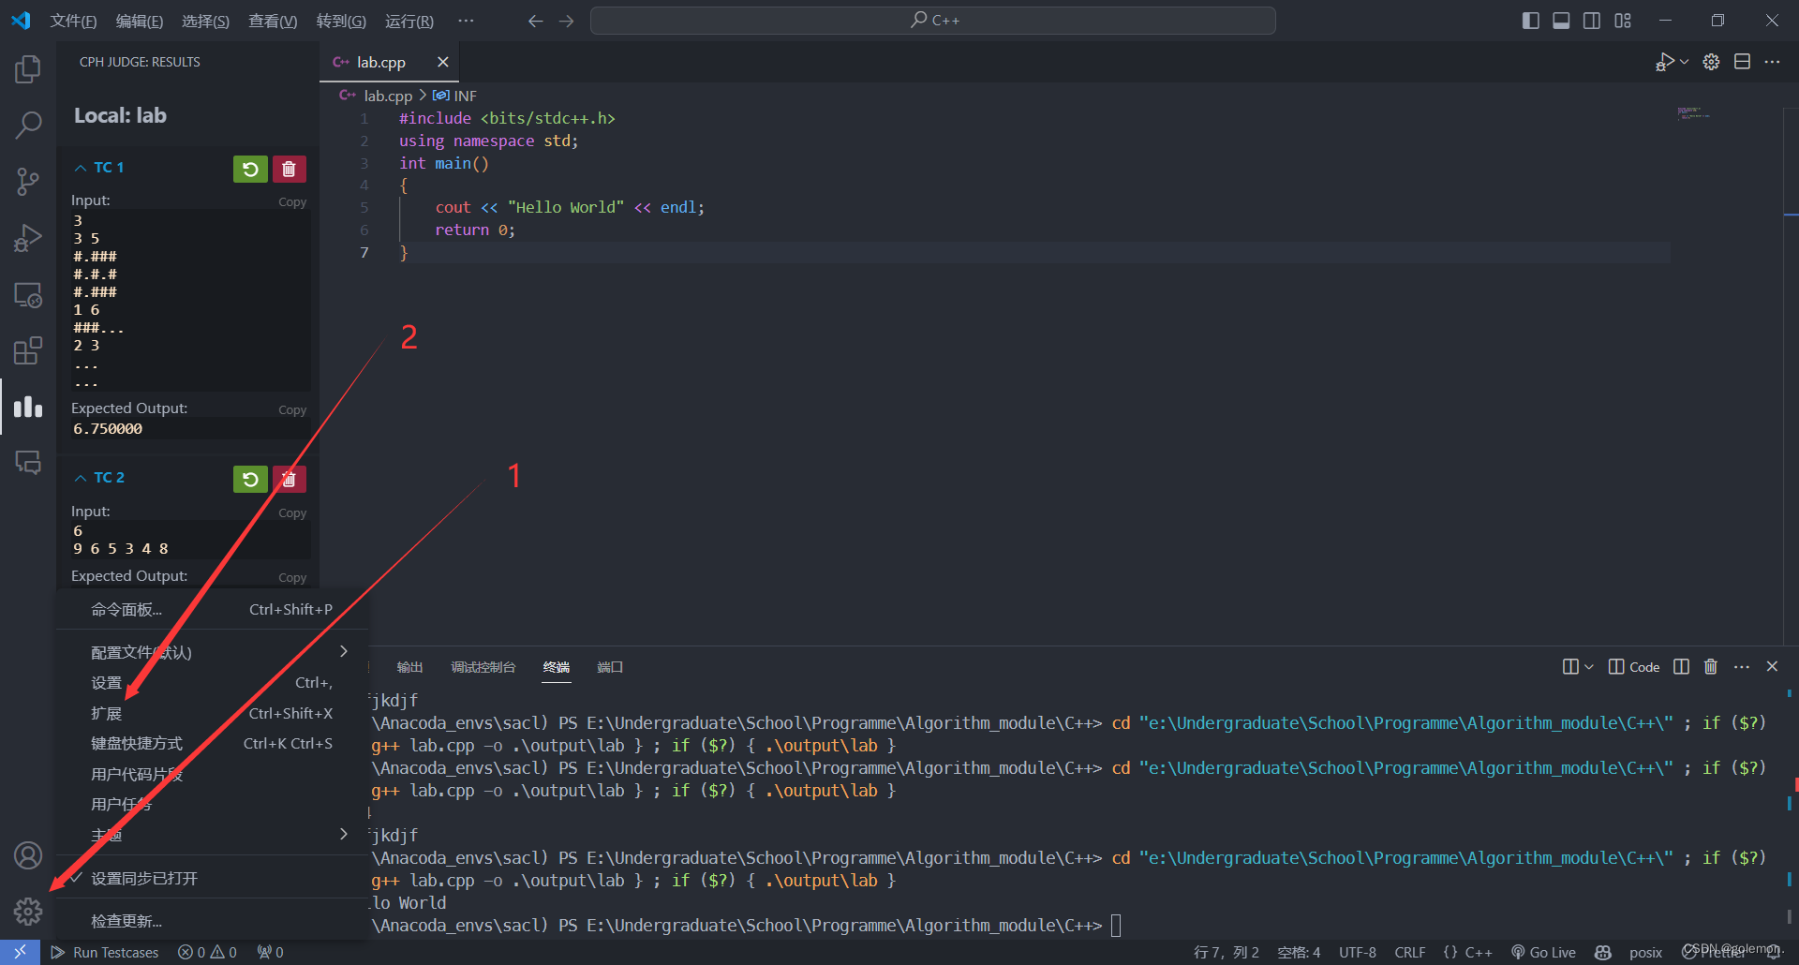Copy the TC 1 expected output
This screenshot has height=965, width=1799.
[292, 410]
